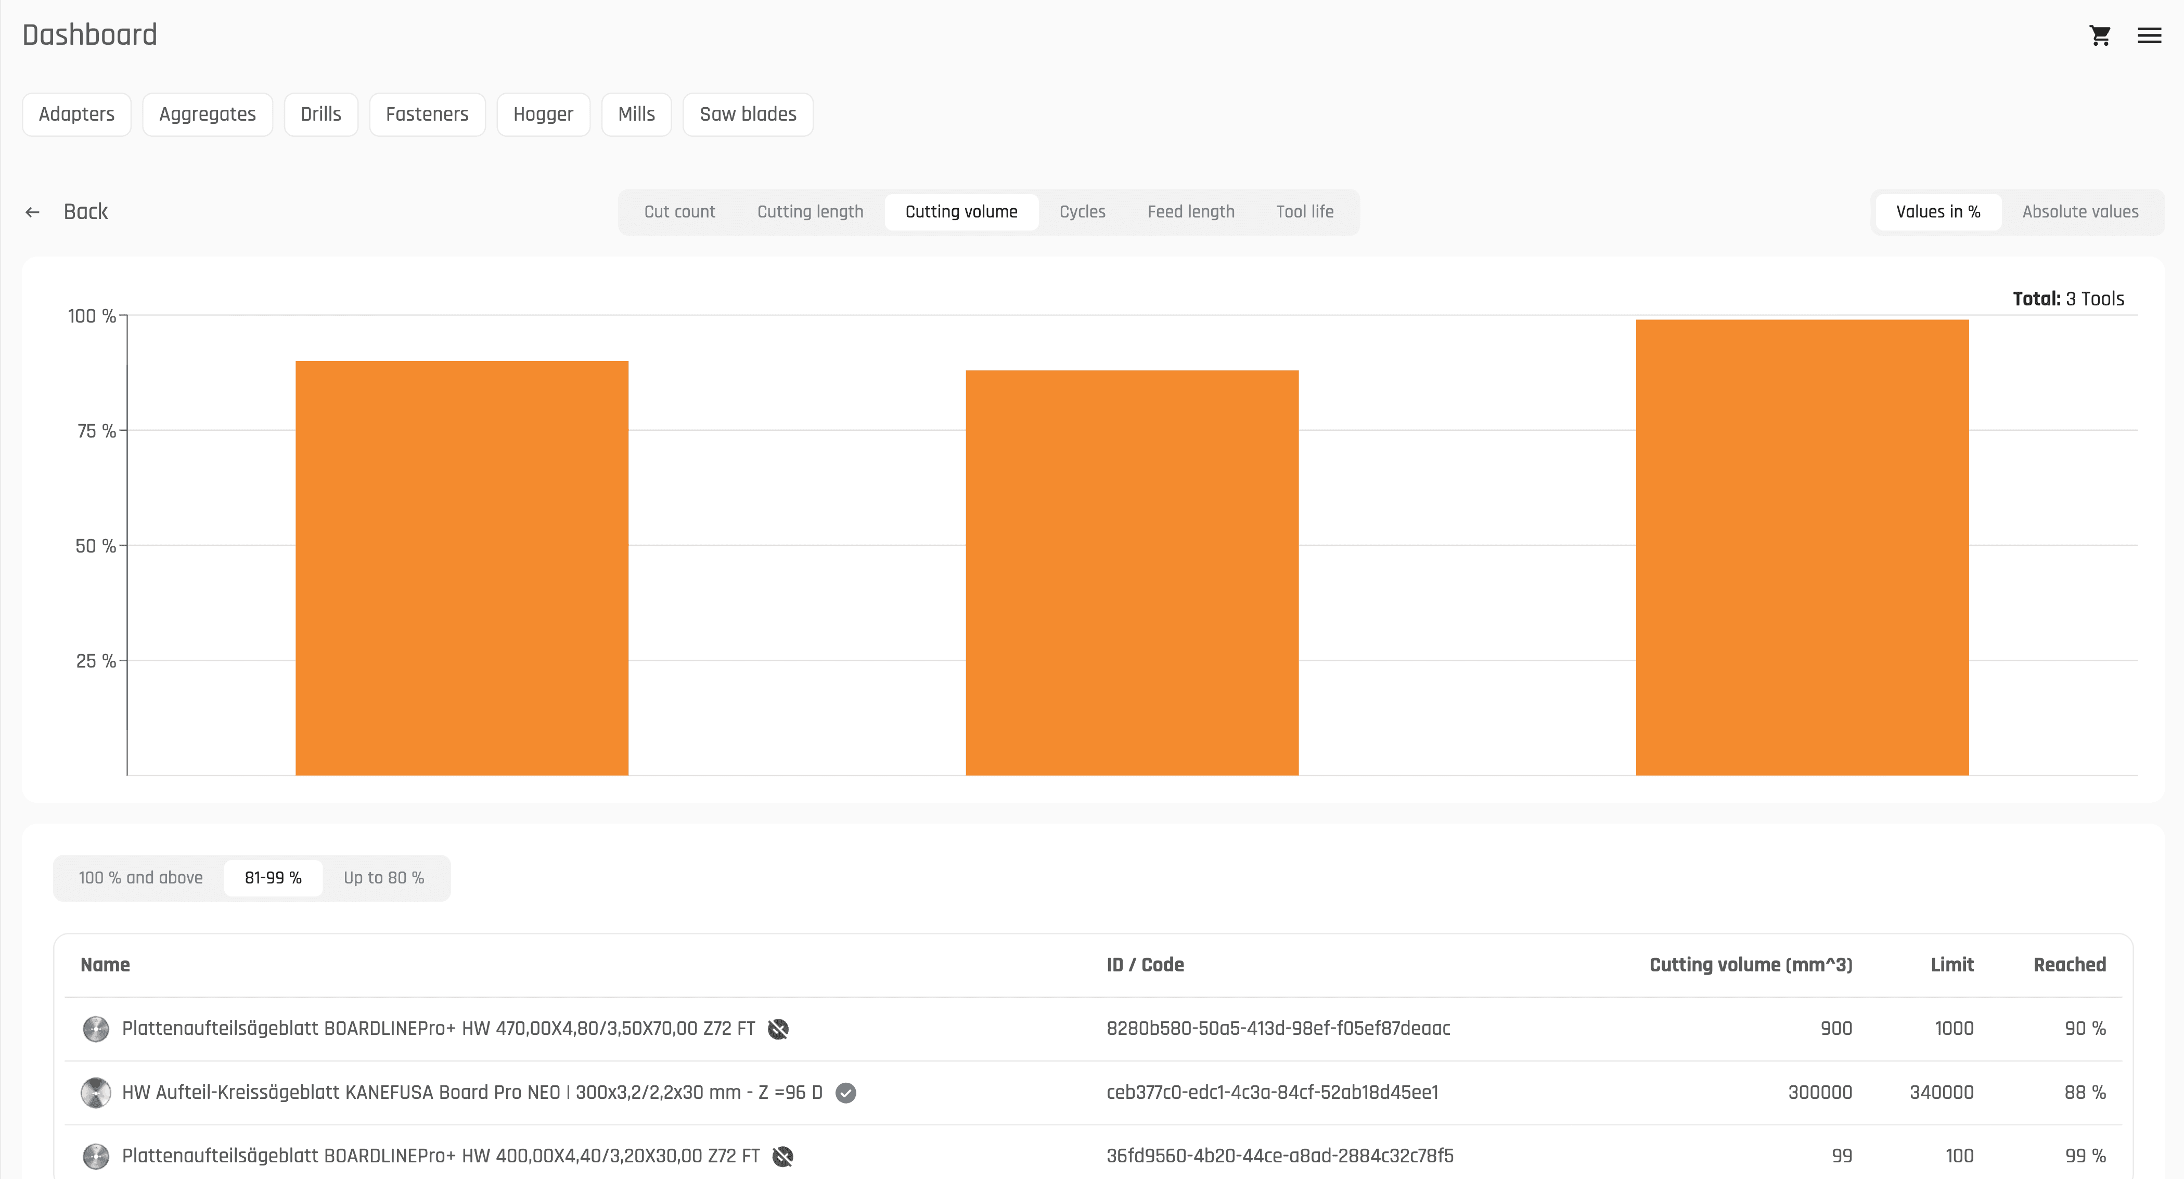Click cutting volume value 900
Screen dimensions: 2184x1179
pos(1836,1029)
